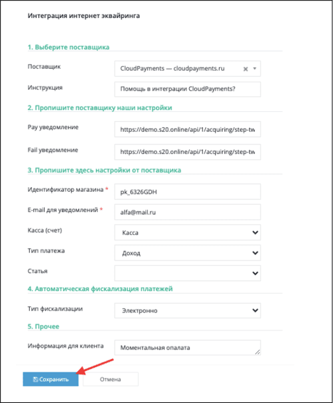
Task: Click the floppy disk icon on Сохранить
Action: click(36, 380)
